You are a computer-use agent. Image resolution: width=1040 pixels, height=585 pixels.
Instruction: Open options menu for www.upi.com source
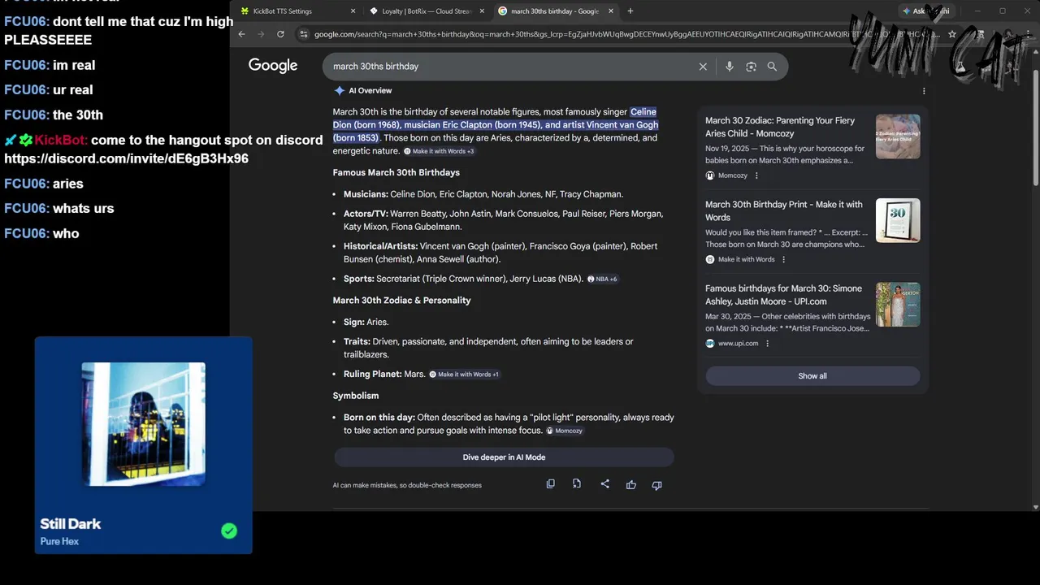(x=767, y=344)
